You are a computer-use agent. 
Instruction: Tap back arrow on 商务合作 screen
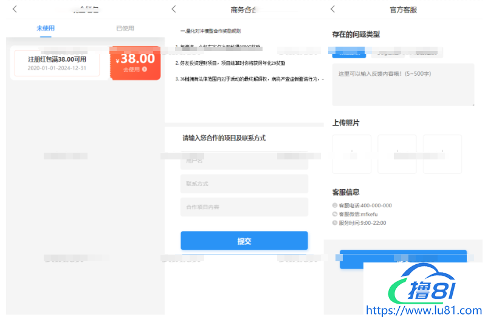point(174,9)
